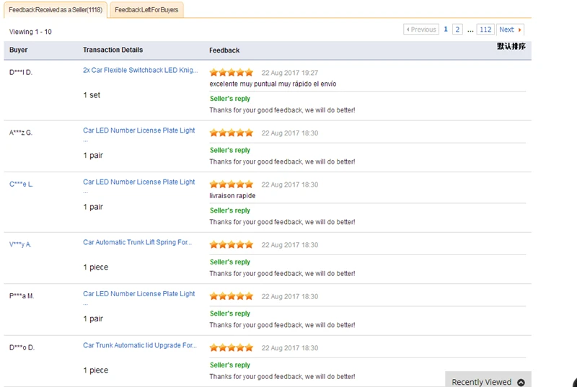Click Next page button

510,30
